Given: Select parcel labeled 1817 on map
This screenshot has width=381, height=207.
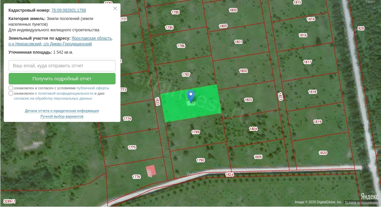Looking at the screenshot, I should (x=307, y=62).
